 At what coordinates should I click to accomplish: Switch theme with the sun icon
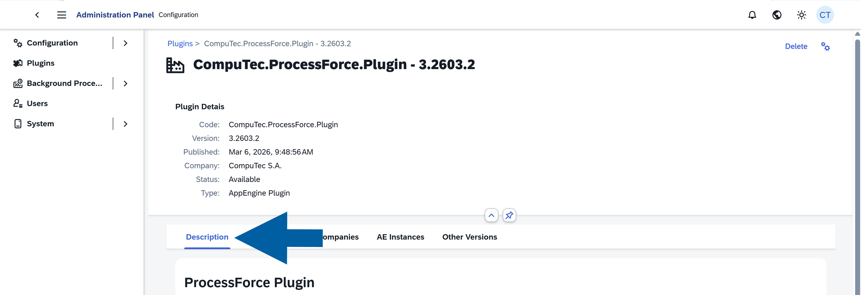click(x=801, y=15)
